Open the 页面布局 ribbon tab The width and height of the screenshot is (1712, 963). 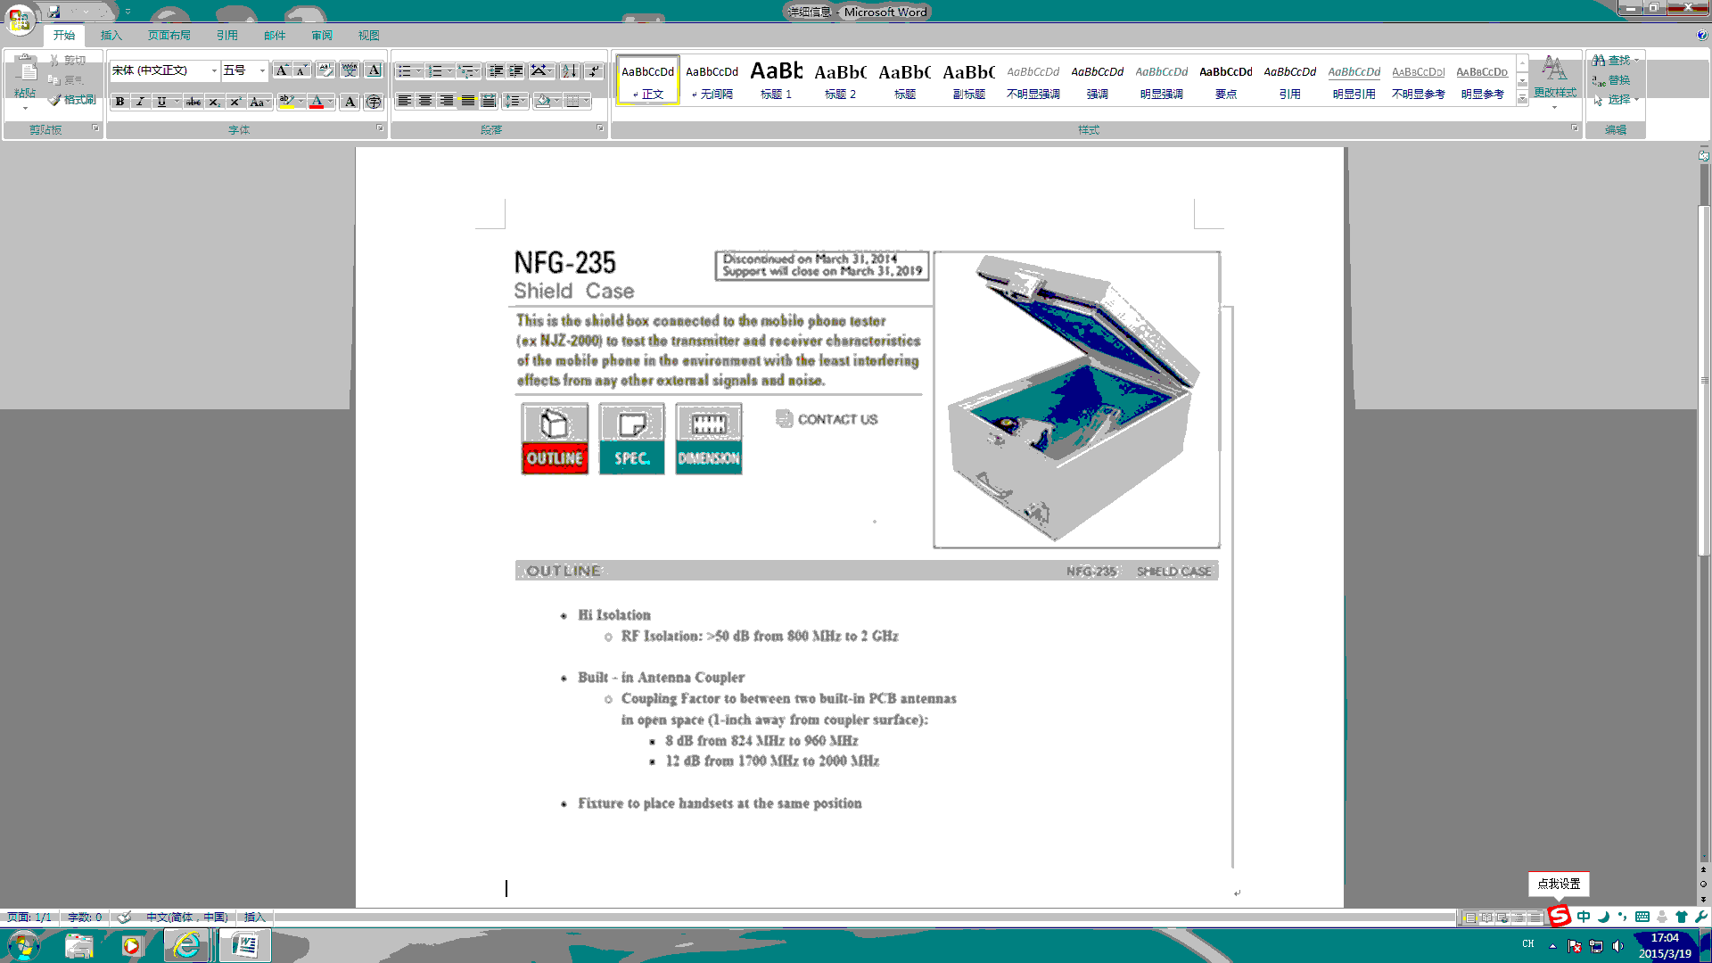169,36
